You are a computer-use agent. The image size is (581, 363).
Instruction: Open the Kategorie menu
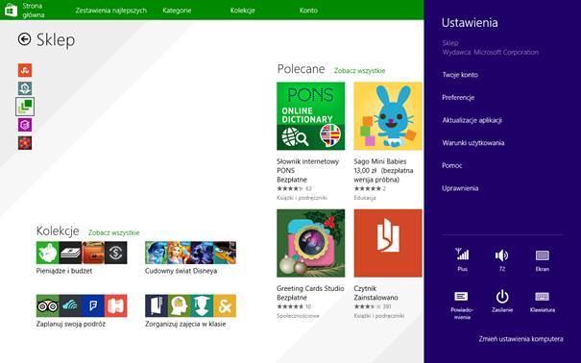pos(177,11)
